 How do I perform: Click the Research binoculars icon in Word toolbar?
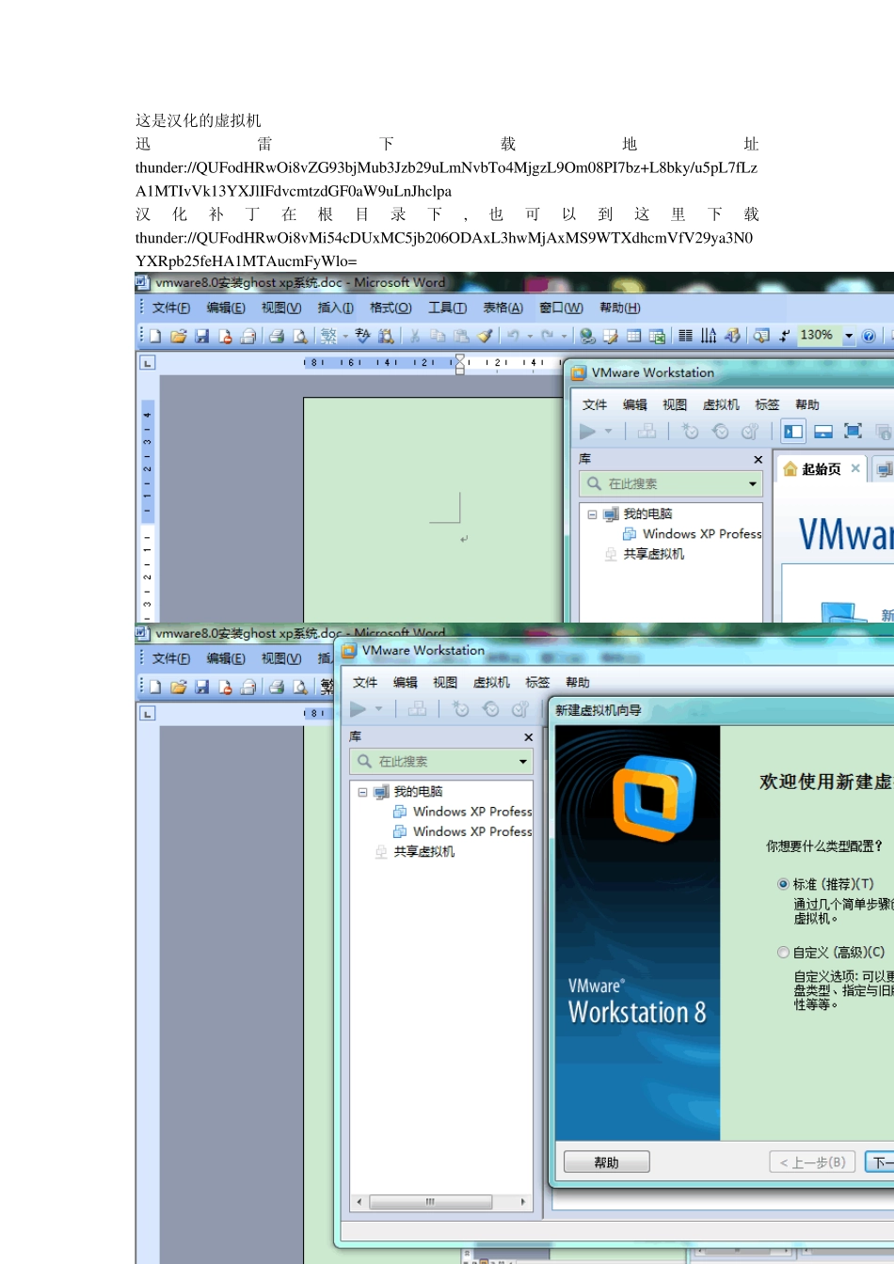tap(386, 336)
